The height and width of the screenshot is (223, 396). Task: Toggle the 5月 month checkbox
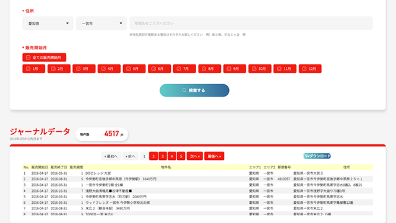[x=134, y=69]
